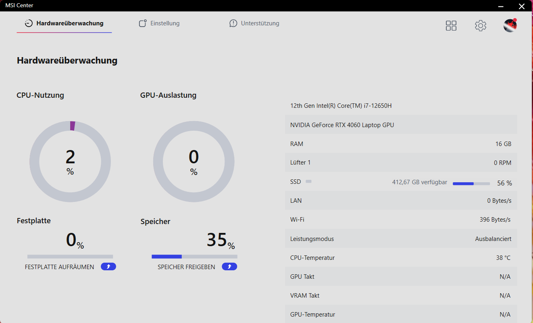
Task: Click the "Wi-Fi" row label
Action: (x=297, y=220)
